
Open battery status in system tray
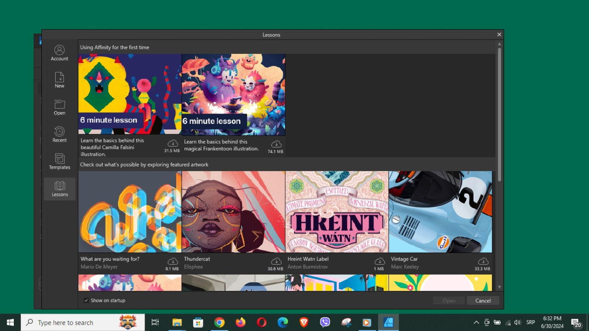click(x=497, y=322)
